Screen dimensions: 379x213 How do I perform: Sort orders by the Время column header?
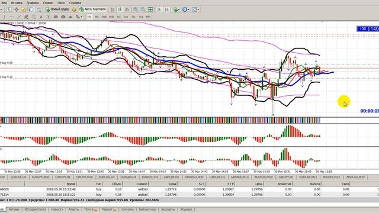[50, 184]
